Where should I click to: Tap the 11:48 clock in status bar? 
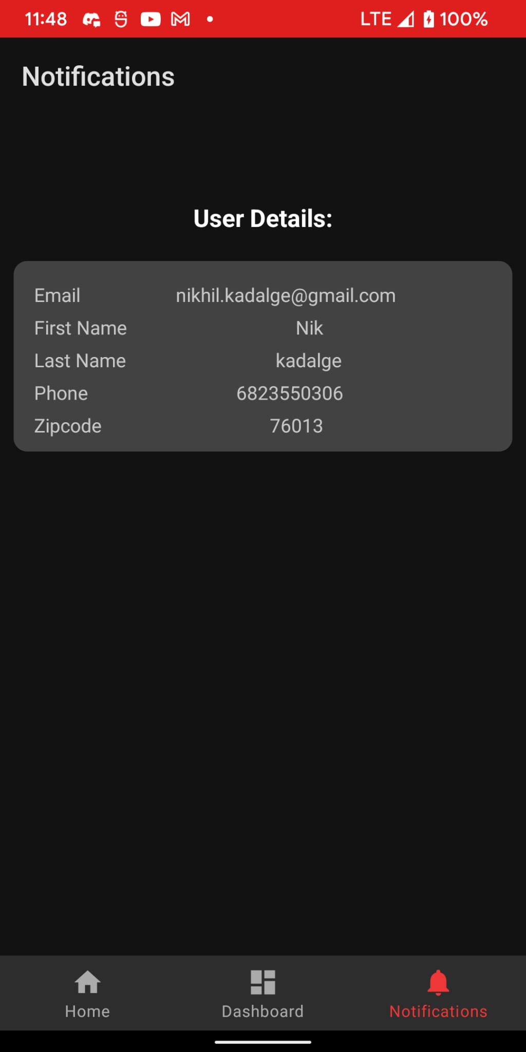(x=46, y=20)
